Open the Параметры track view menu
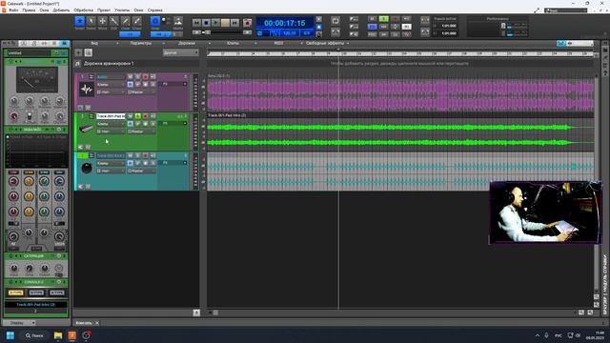The height and width of the screenshot is (343, 610). (x=141, y=43)
